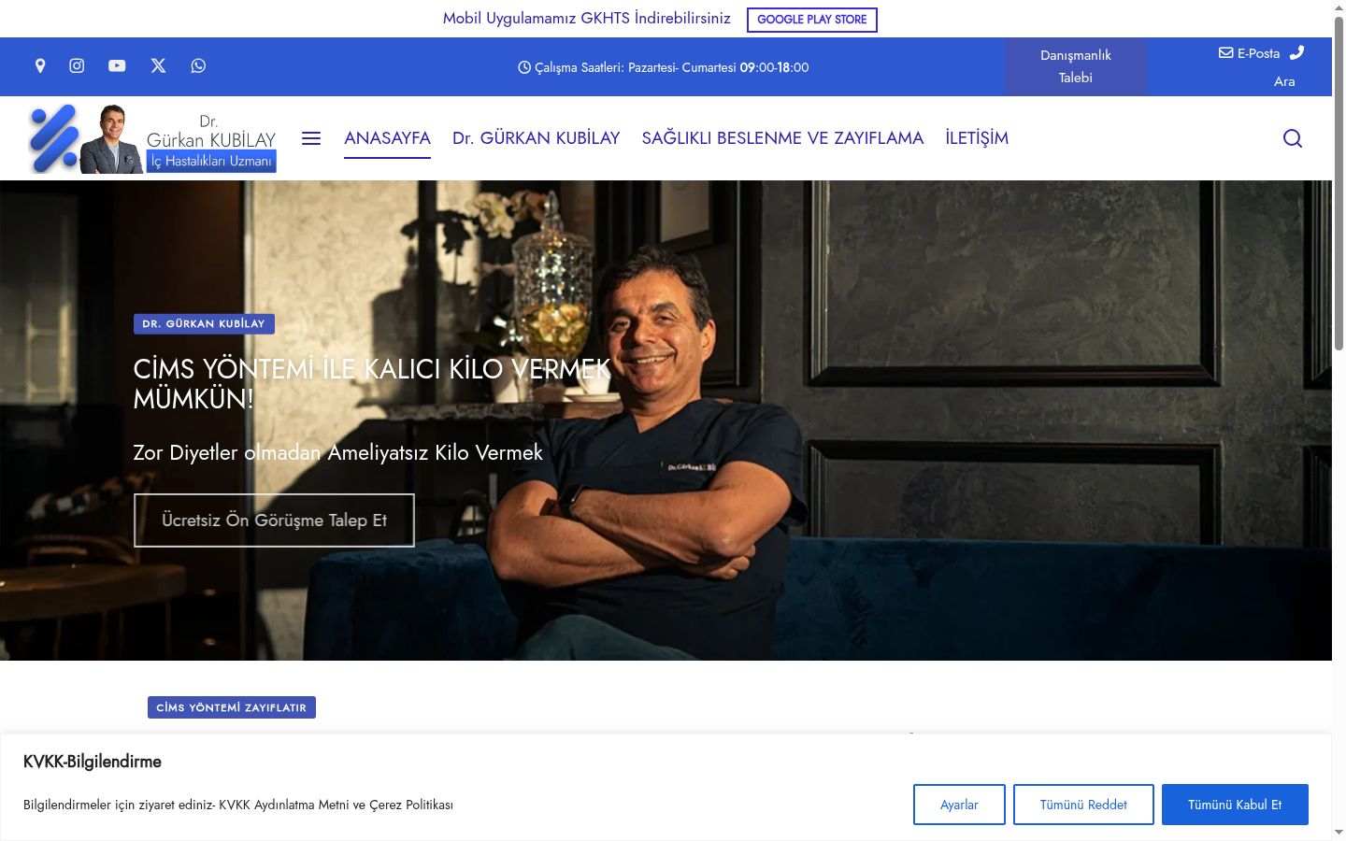This screenshot has width=1346, height=841.
Task: Click the scrollbar up arrow
Action: 1339,7
